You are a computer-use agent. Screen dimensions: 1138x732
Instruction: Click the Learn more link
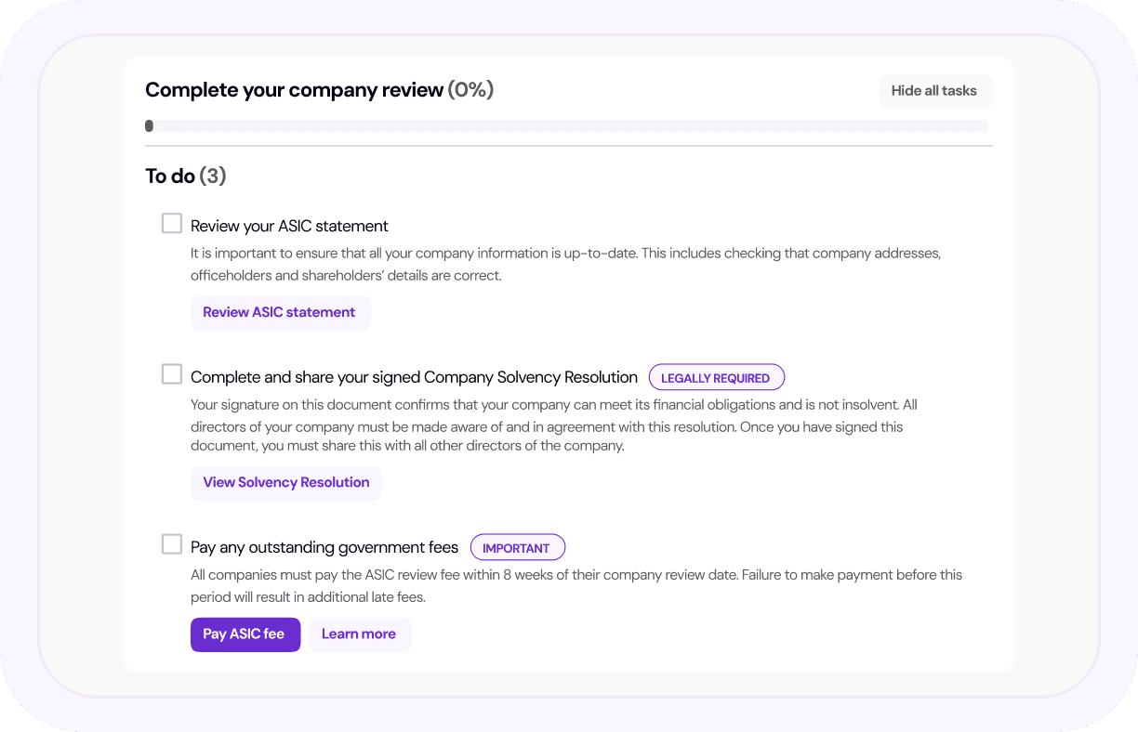pyautogui.click(x=359, y=634)
